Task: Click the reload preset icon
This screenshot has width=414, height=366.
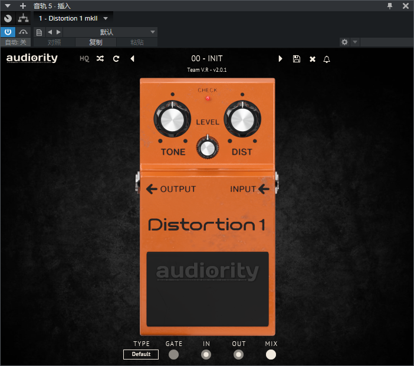Action: [116, 58]
